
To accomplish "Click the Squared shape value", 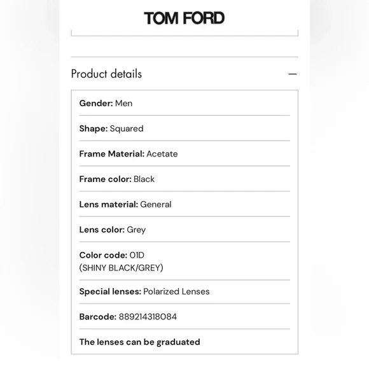I will coord(127,129).
